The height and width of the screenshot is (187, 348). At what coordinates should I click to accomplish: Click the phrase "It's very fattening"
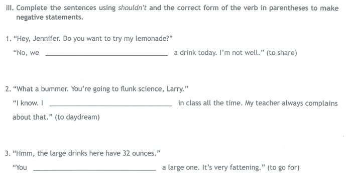click(x=230, y=167)
